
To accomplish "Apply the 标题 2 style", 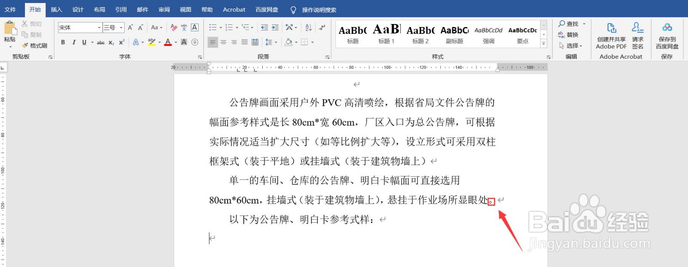I will 420,34.
